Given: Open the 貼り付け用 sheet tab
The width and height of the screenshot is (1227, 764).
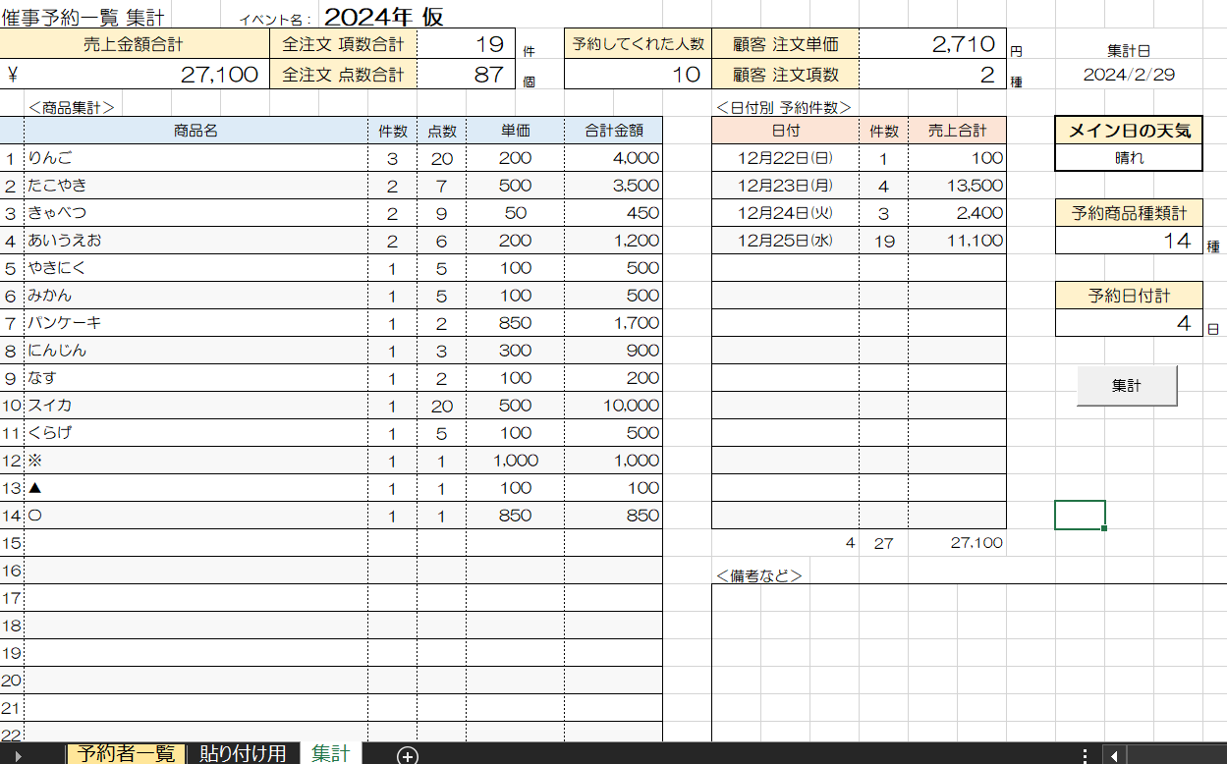Looking at the screenshot, I should (243, 753).
